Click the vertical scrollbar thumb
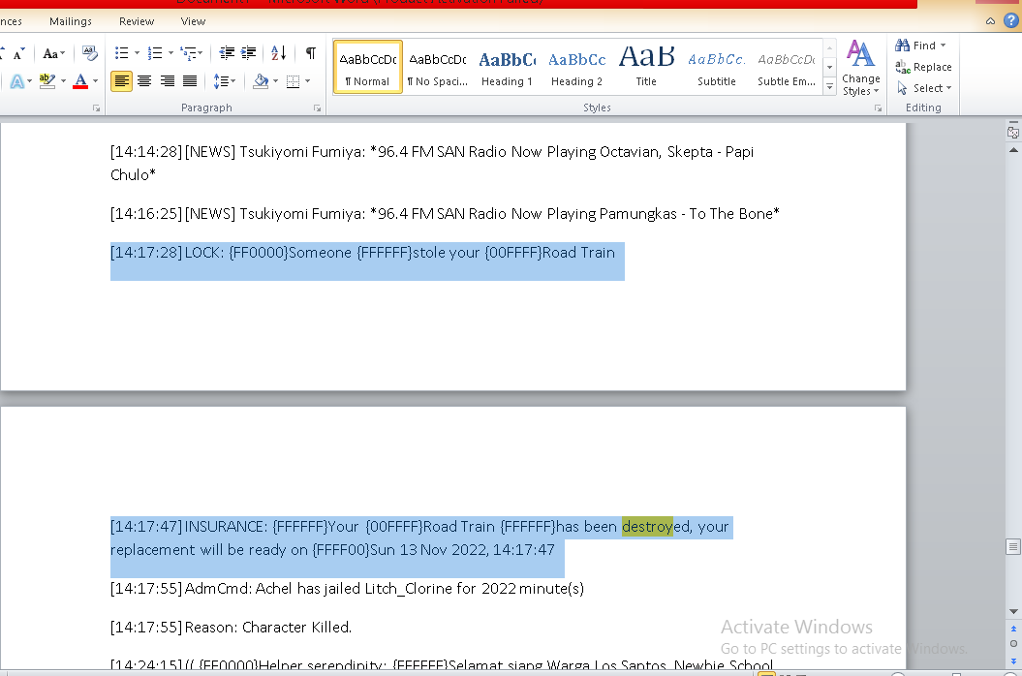 click(1013, 546)
